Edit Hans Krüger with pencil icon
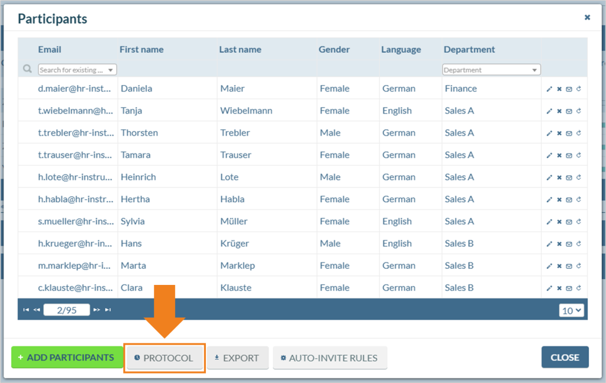 pos(549,244)
